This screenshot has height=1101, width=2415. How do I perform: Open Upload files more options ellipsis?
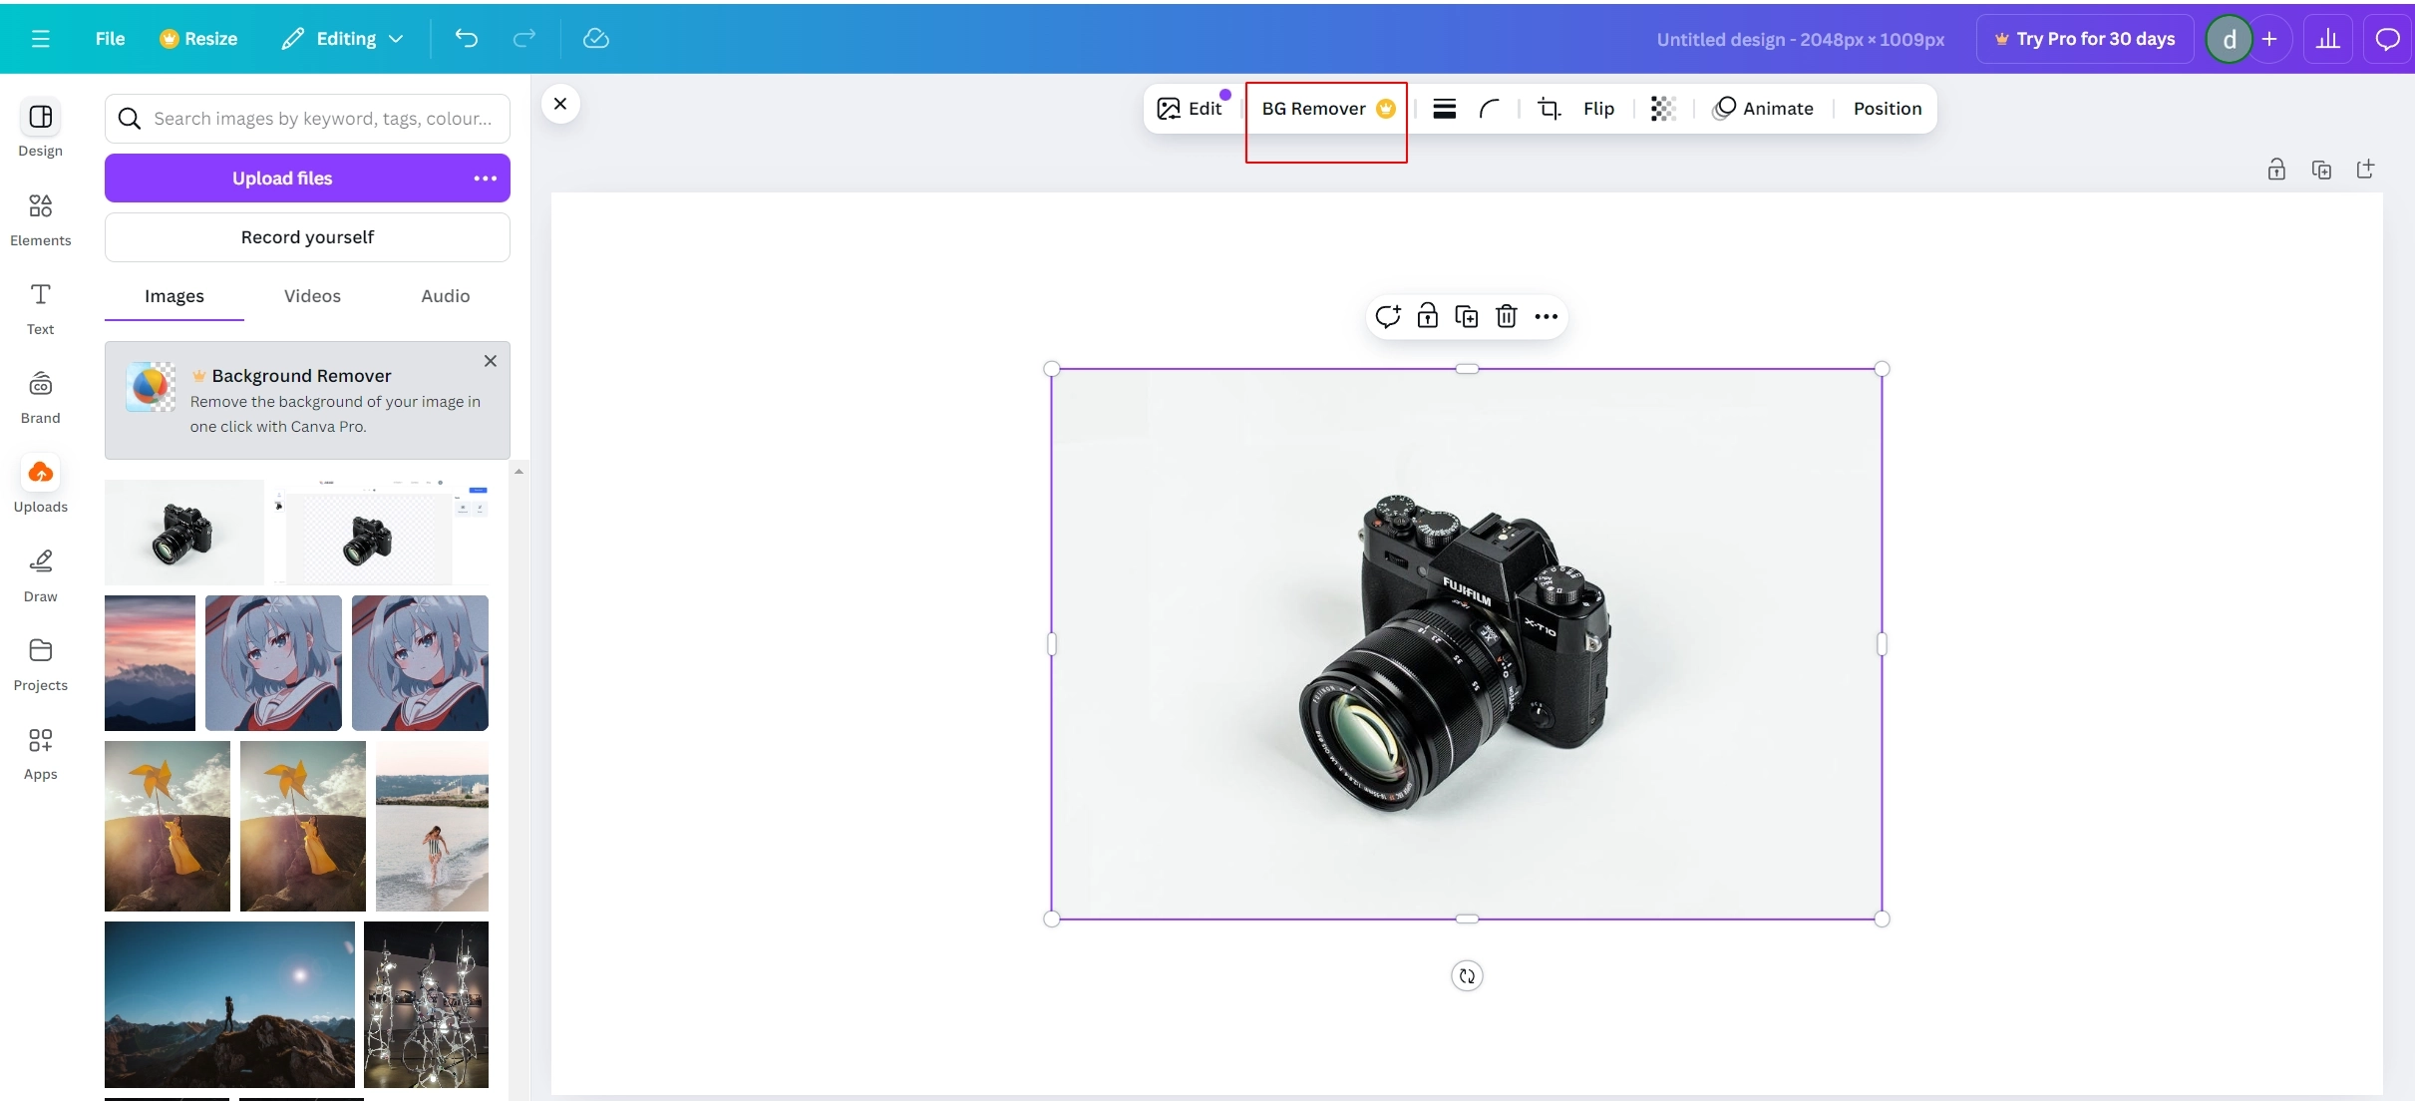(485, 179)
